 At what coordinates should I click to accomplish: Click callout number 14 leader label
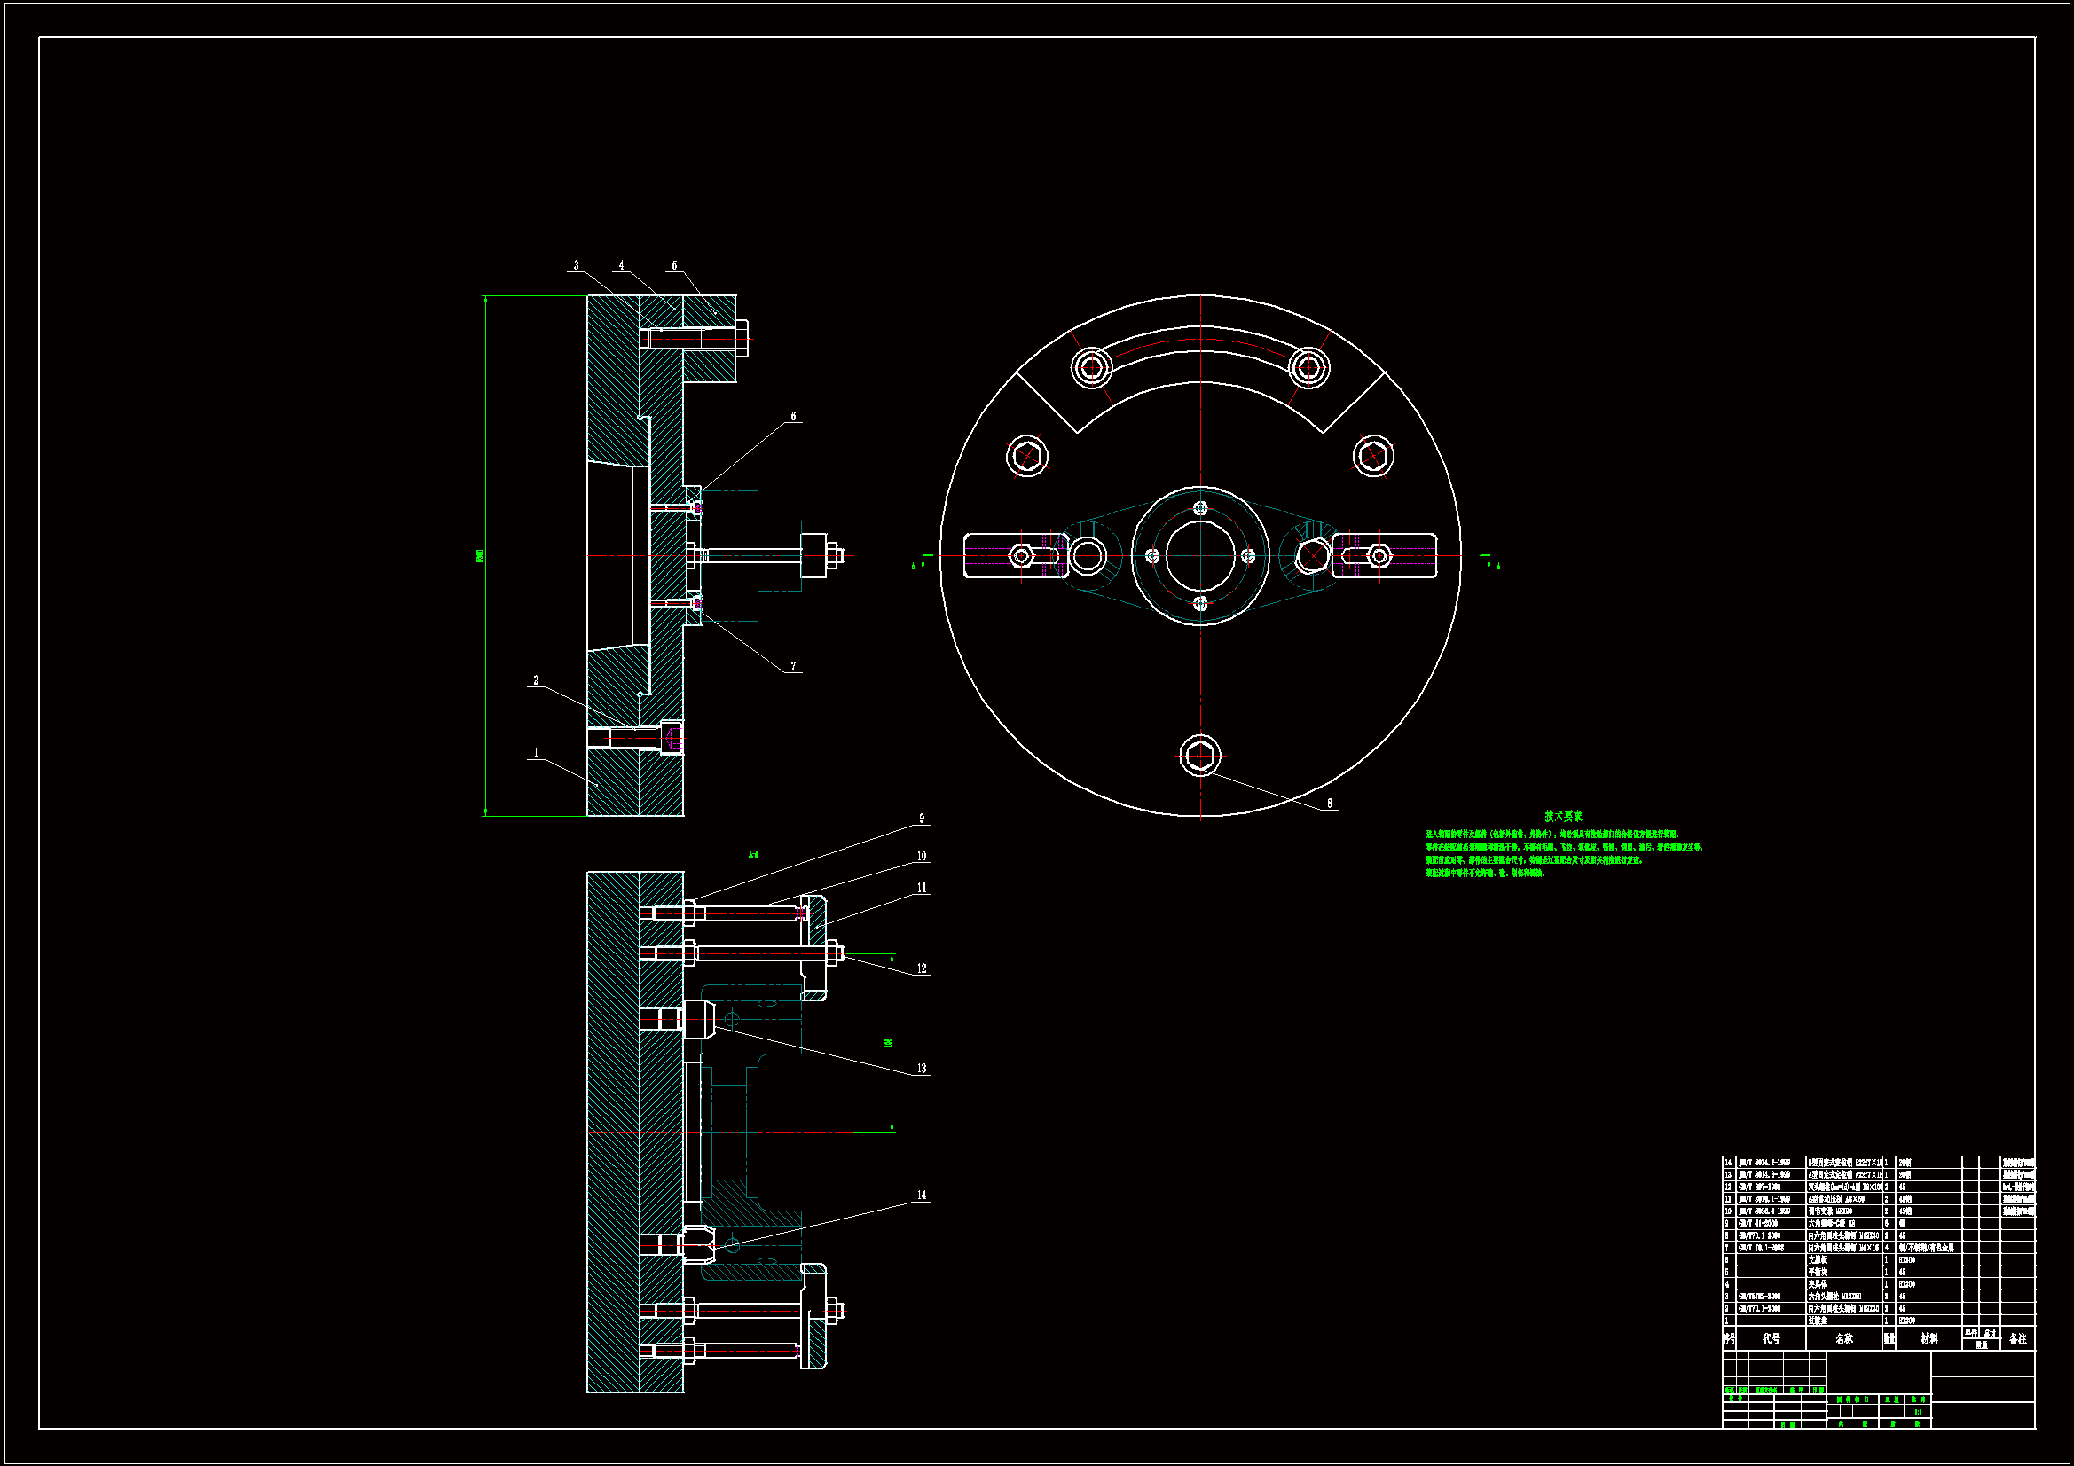click(x=922, y=1195)
